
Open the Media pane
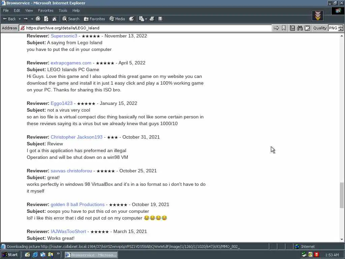[117, 19]
